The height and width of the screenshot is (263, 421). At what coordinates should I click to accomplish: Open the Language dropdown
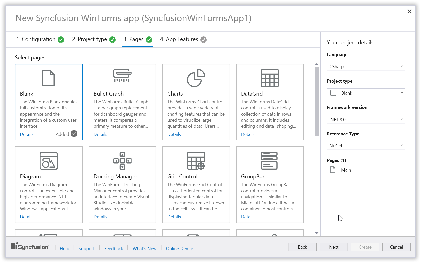point(366,66)
